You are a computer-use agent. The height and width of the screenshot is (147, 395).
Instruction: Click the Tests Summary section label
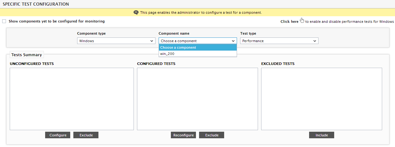(x=27, y=55)
